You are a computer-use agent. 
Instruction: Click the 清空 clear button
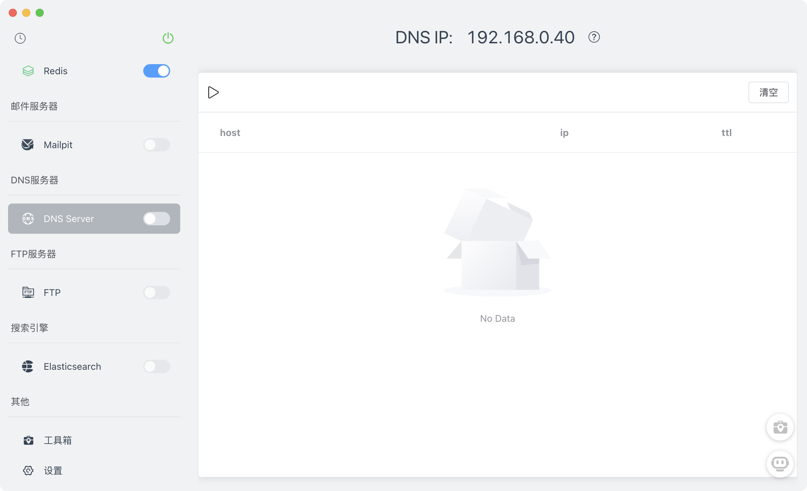768,92
